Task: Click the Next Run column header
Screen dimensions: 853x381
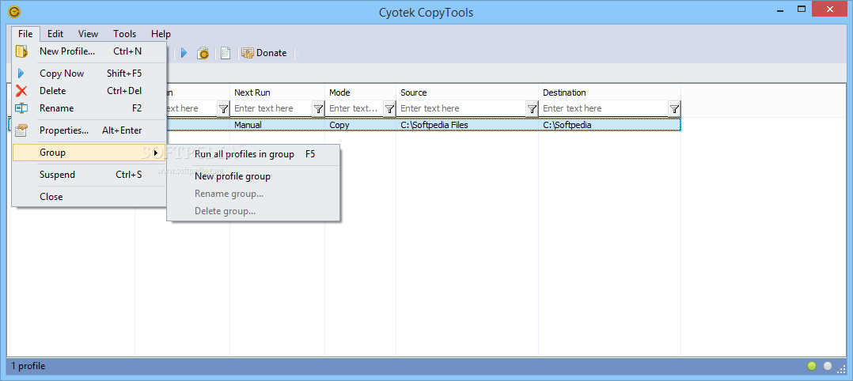Action: point(278,92)
